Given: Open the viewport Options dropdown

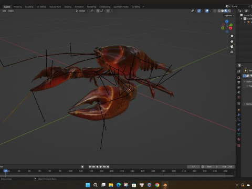Looking at the screenshot, I should (229, 16).
